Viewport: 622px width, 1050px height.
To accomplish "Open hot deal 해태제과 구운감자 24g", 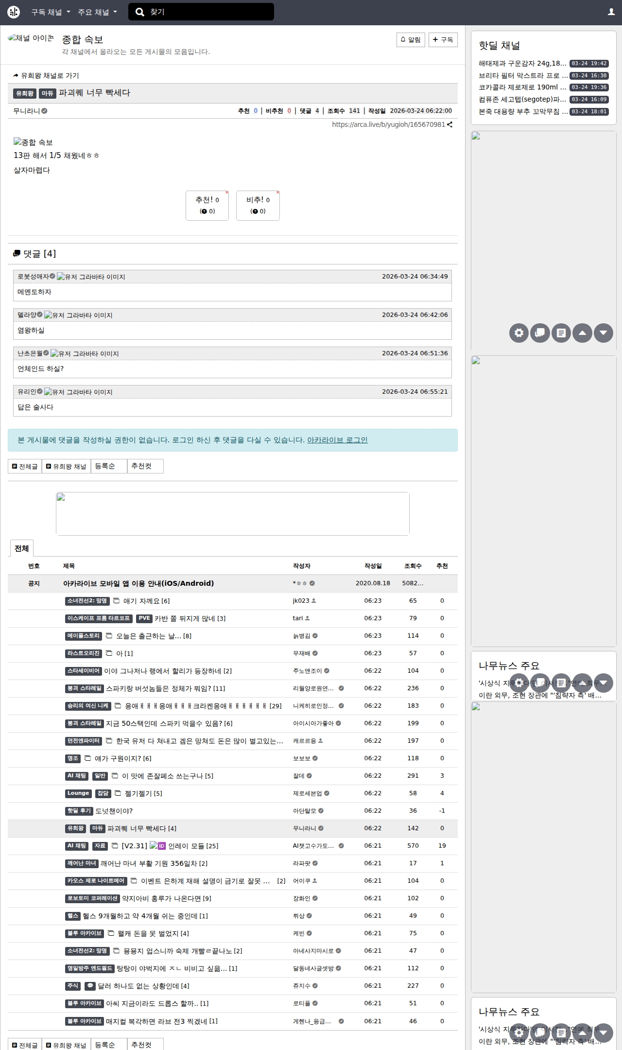I will click(522, 63).
